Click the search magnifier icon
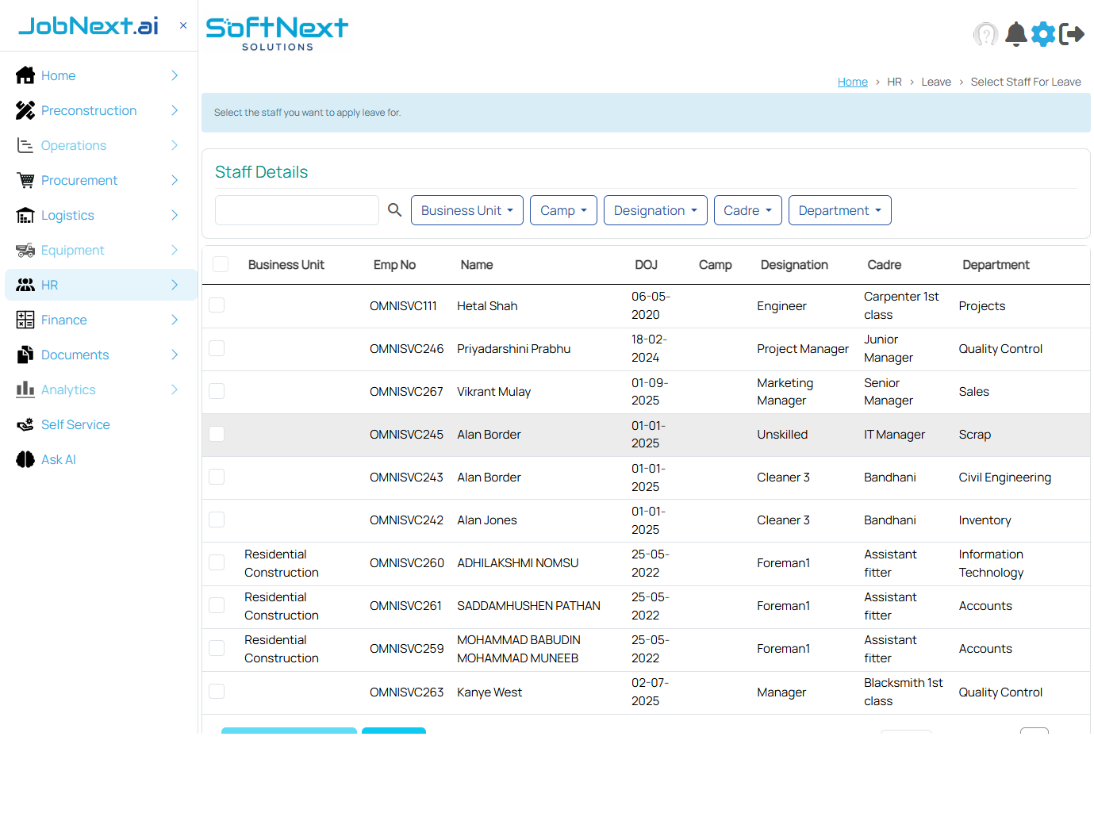Viewport: 1094px width, 840px height. (x=394, y=210)
